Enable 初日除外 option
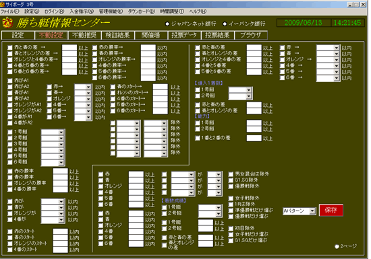 (231, 228)
